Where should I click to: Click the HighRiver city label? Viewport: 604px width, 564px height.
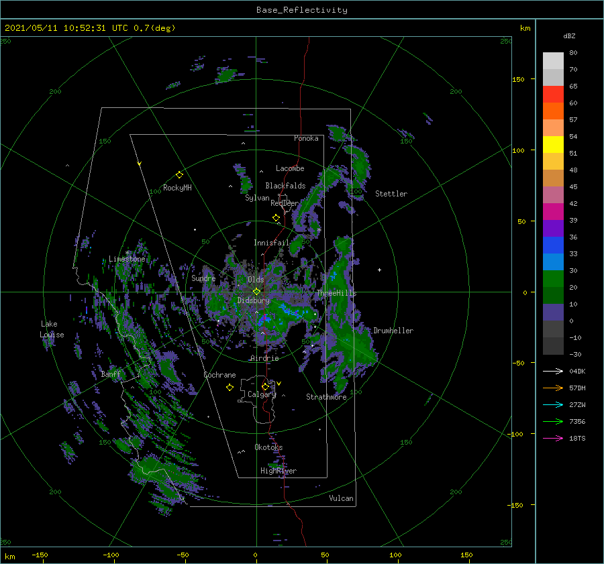coord(279,471)
